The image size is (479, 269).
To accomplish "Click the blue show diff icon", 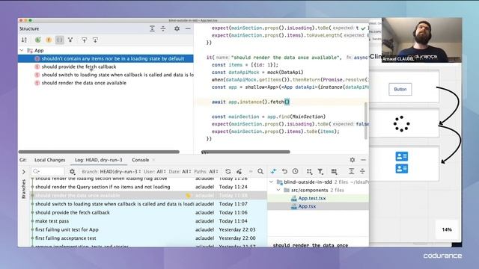I will click(x=273, y=171).
